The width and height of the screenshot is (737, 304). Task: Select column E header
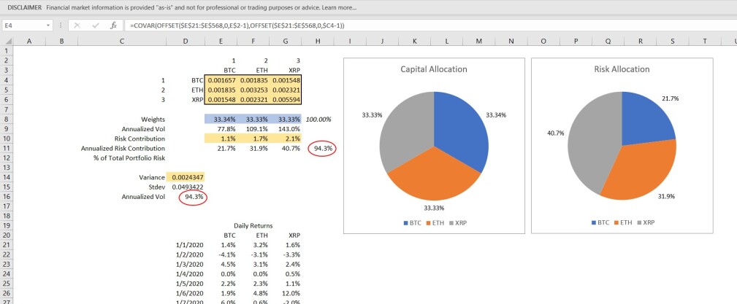pos(221,42)
